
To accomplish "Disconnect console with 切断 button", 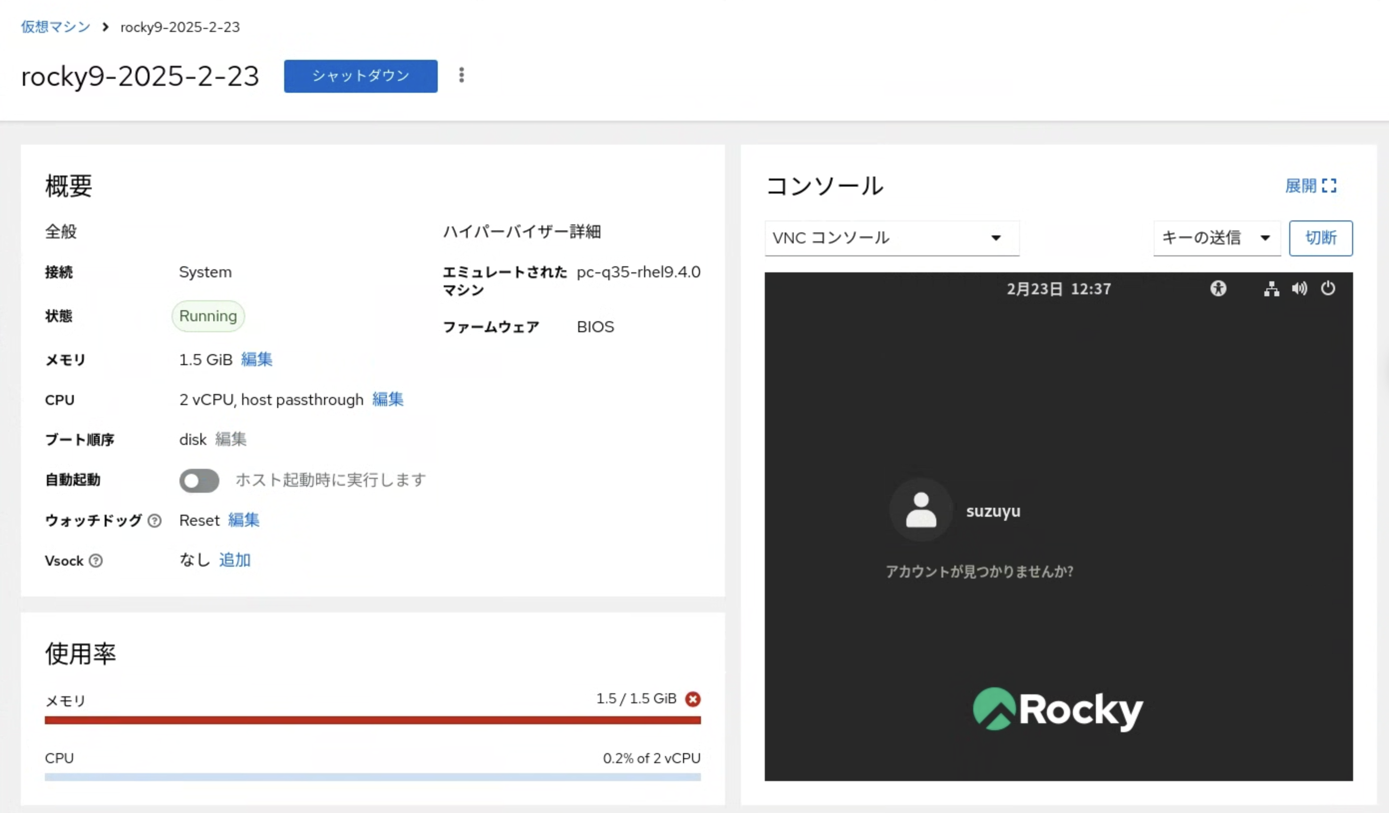I will [1321, 238].
